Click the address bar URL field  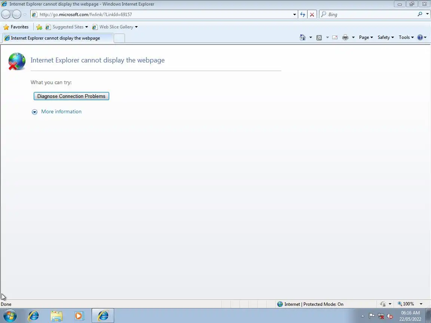(x=164, y=14)
